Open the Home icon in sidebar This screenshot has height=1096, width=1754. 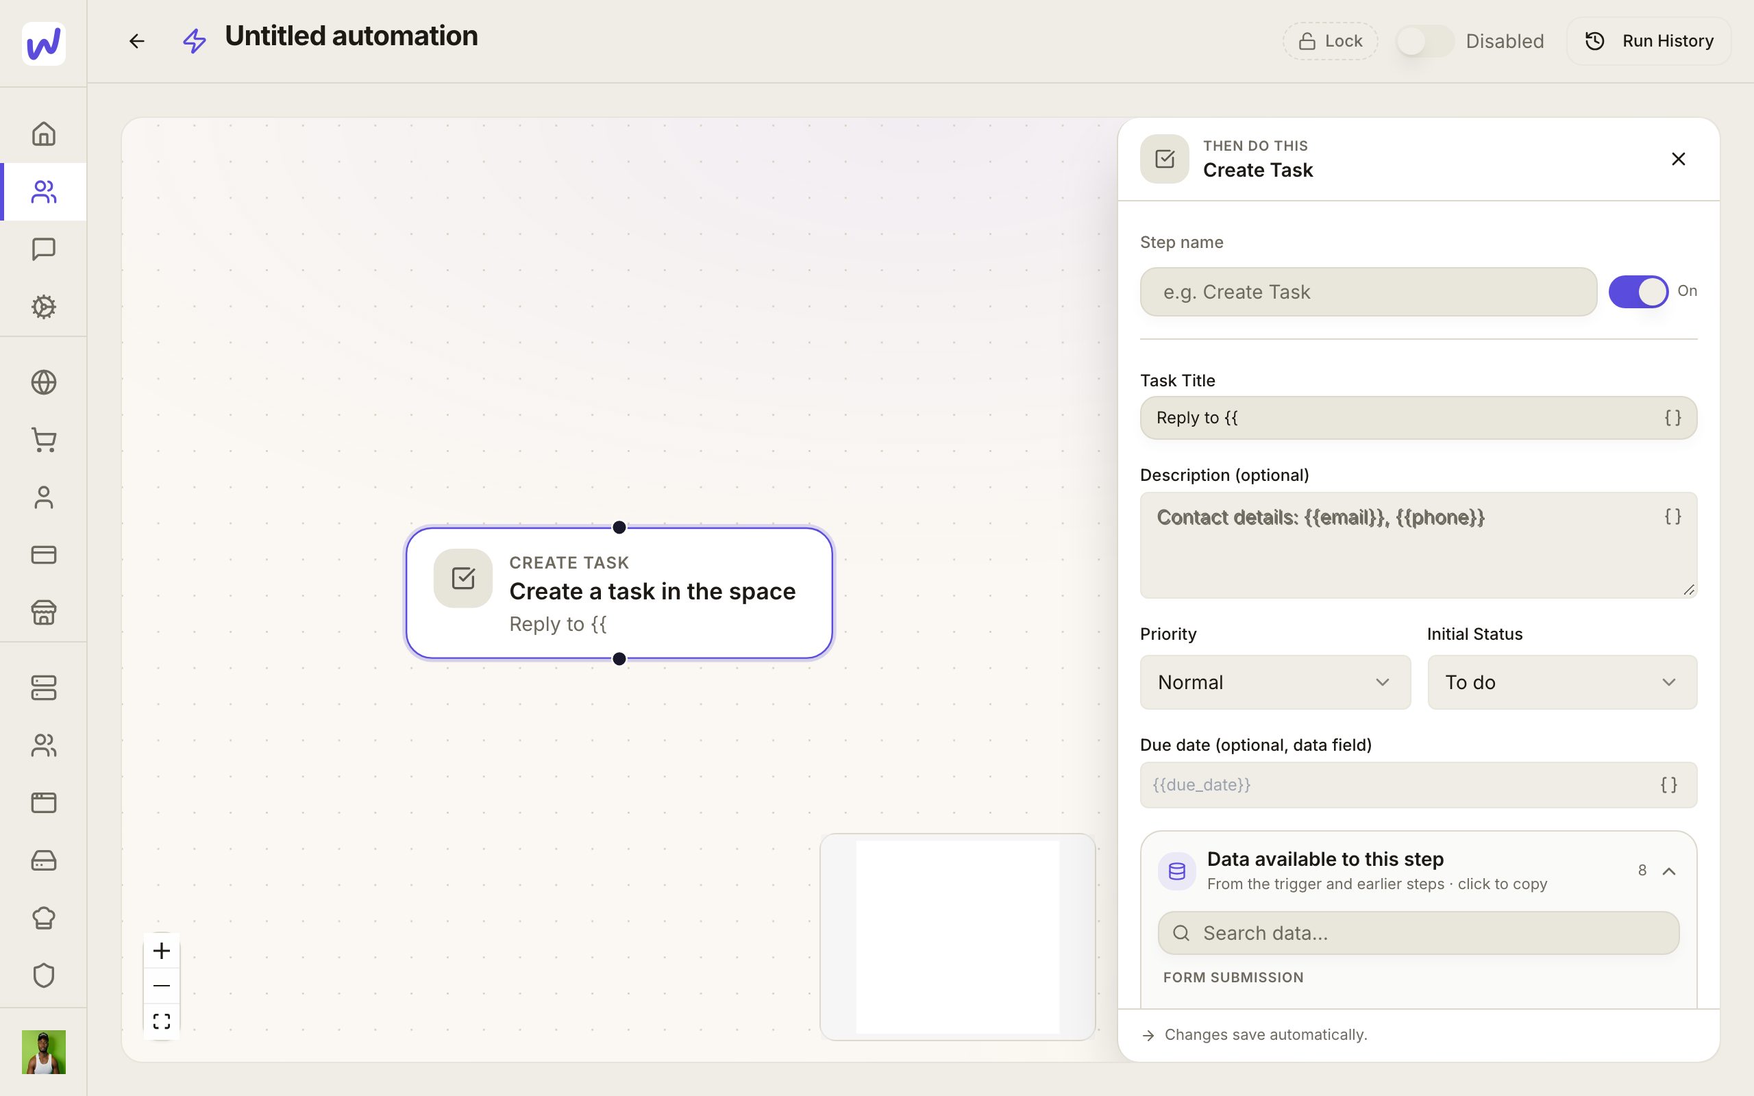[43, 134]
